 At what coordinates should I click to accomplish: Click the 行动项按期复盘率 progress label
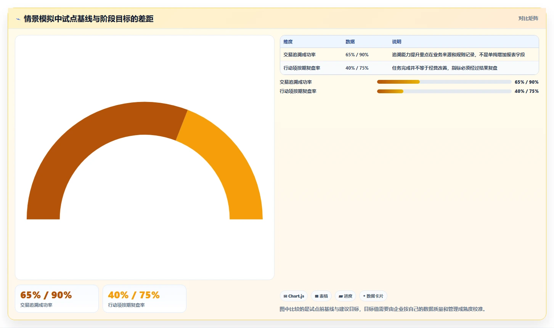(x=298, y=91)
